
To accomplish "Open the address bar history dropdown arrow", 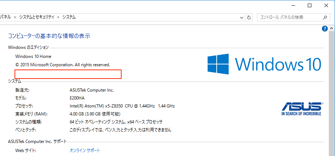I will coord(242,17).
